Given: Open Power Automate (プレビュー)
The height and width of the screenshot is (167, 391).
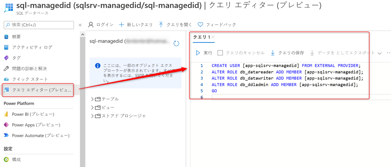Looking at the screenshot, I should point(40,136).
